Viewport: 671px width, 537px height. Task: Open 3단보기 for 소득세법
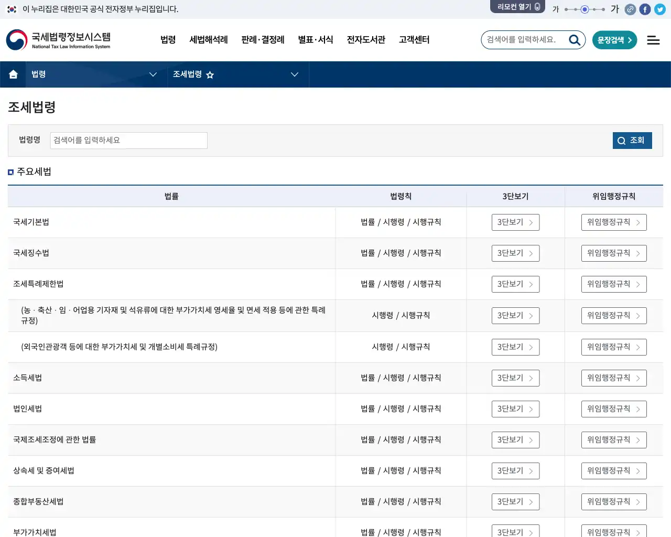(515, 378)
